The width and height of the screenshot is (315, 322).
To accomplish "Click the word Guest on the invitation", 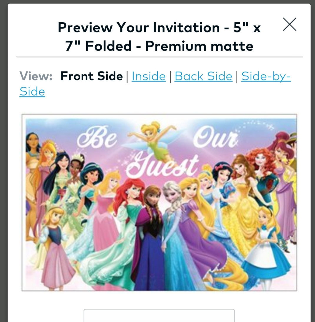I will tap(162, 165).
